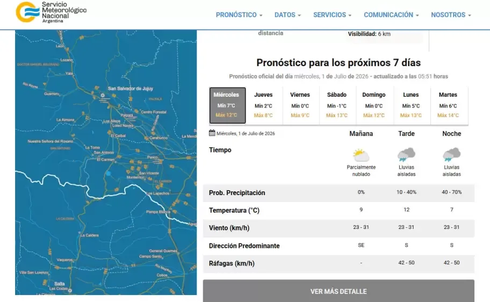Click the Mañana temperature value 9
Viewport: 490px width, 302px height.
coord(361,210)
